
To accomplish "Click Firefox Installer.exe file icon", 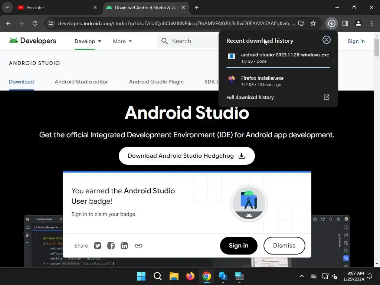I will click(x=232, y=79).
